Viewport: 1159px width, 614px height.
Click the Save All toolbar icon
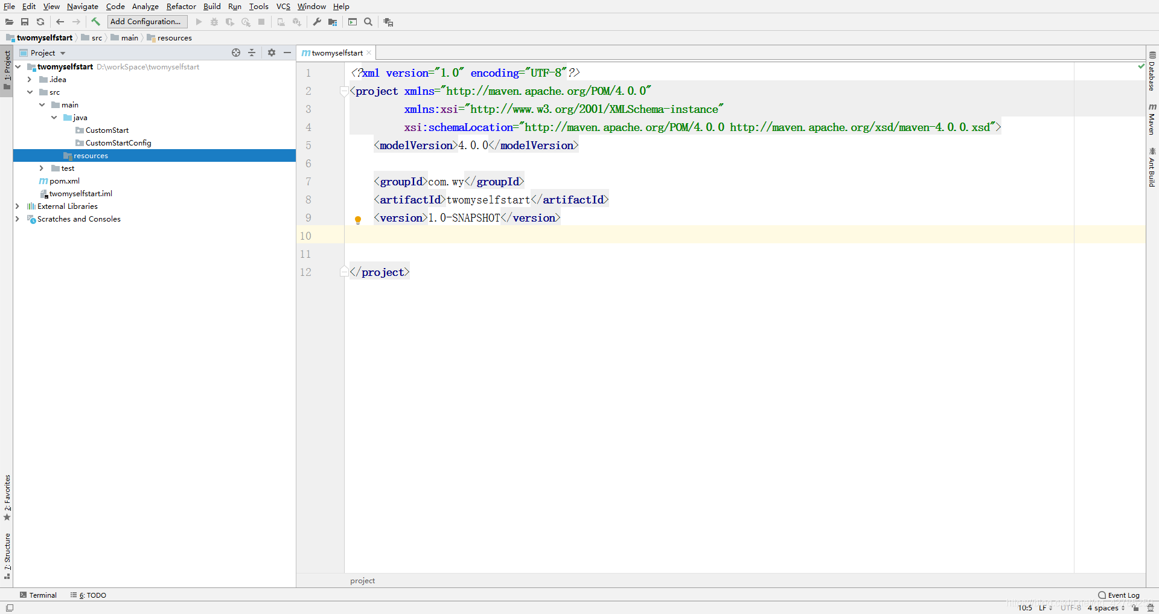(x=25, y=22)
